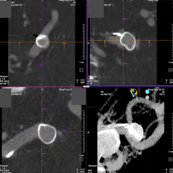
Task: Click the A orientation cube in the top-right view
Action: pos(170,70)
